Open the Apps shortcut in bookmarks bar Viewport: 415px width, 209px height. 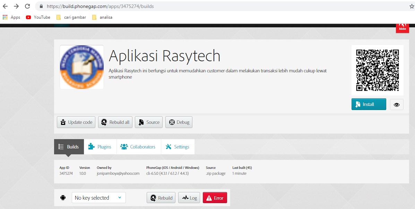click(x=11, y=17)
